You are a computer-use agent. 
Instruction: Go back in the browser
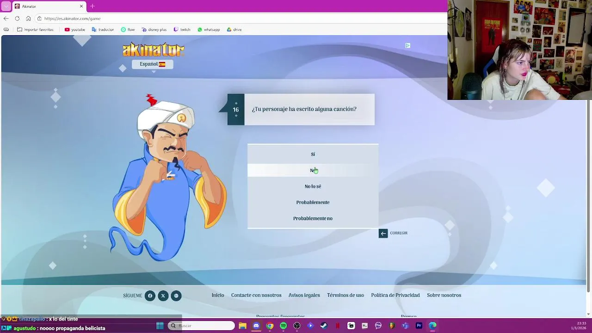[x=6, y=18]
